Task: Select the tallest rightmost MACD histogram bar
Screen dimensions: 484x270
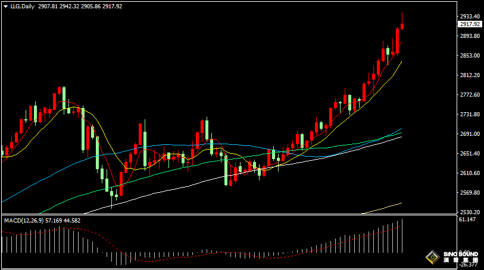Action: [x=402, y=236]
